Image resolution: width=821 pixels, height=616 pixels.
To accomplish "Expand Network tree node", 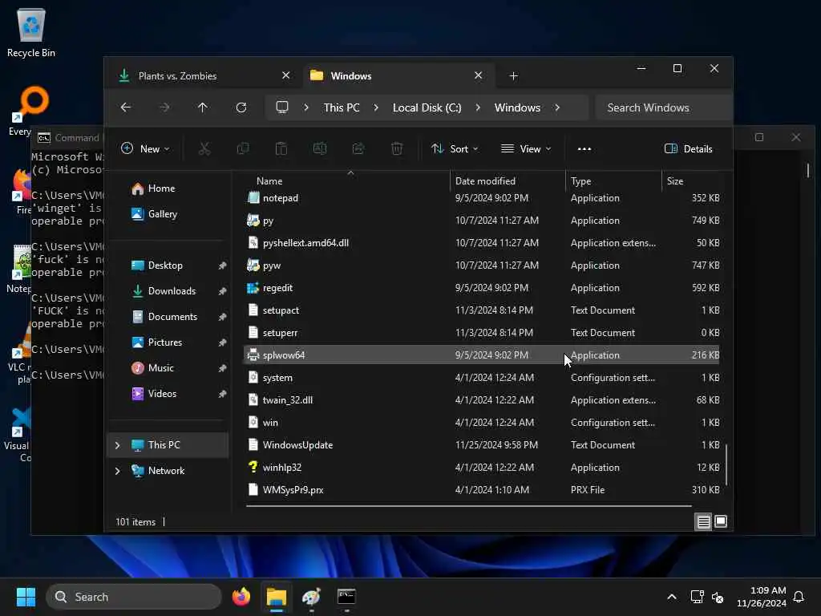I will 117,471.
